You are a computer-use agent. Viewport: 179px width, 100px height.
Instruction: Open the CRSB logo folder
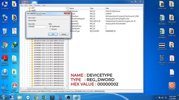[172, 32]
